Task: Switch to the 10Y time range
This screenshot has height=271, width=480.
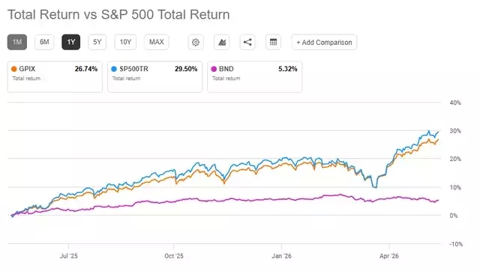Action: [x=125, y=42]
